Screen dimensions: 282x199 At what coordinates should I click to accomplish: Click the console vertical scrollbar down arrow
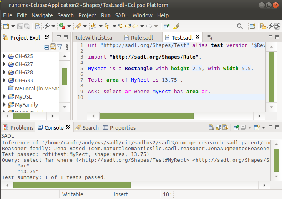point(276,176)
